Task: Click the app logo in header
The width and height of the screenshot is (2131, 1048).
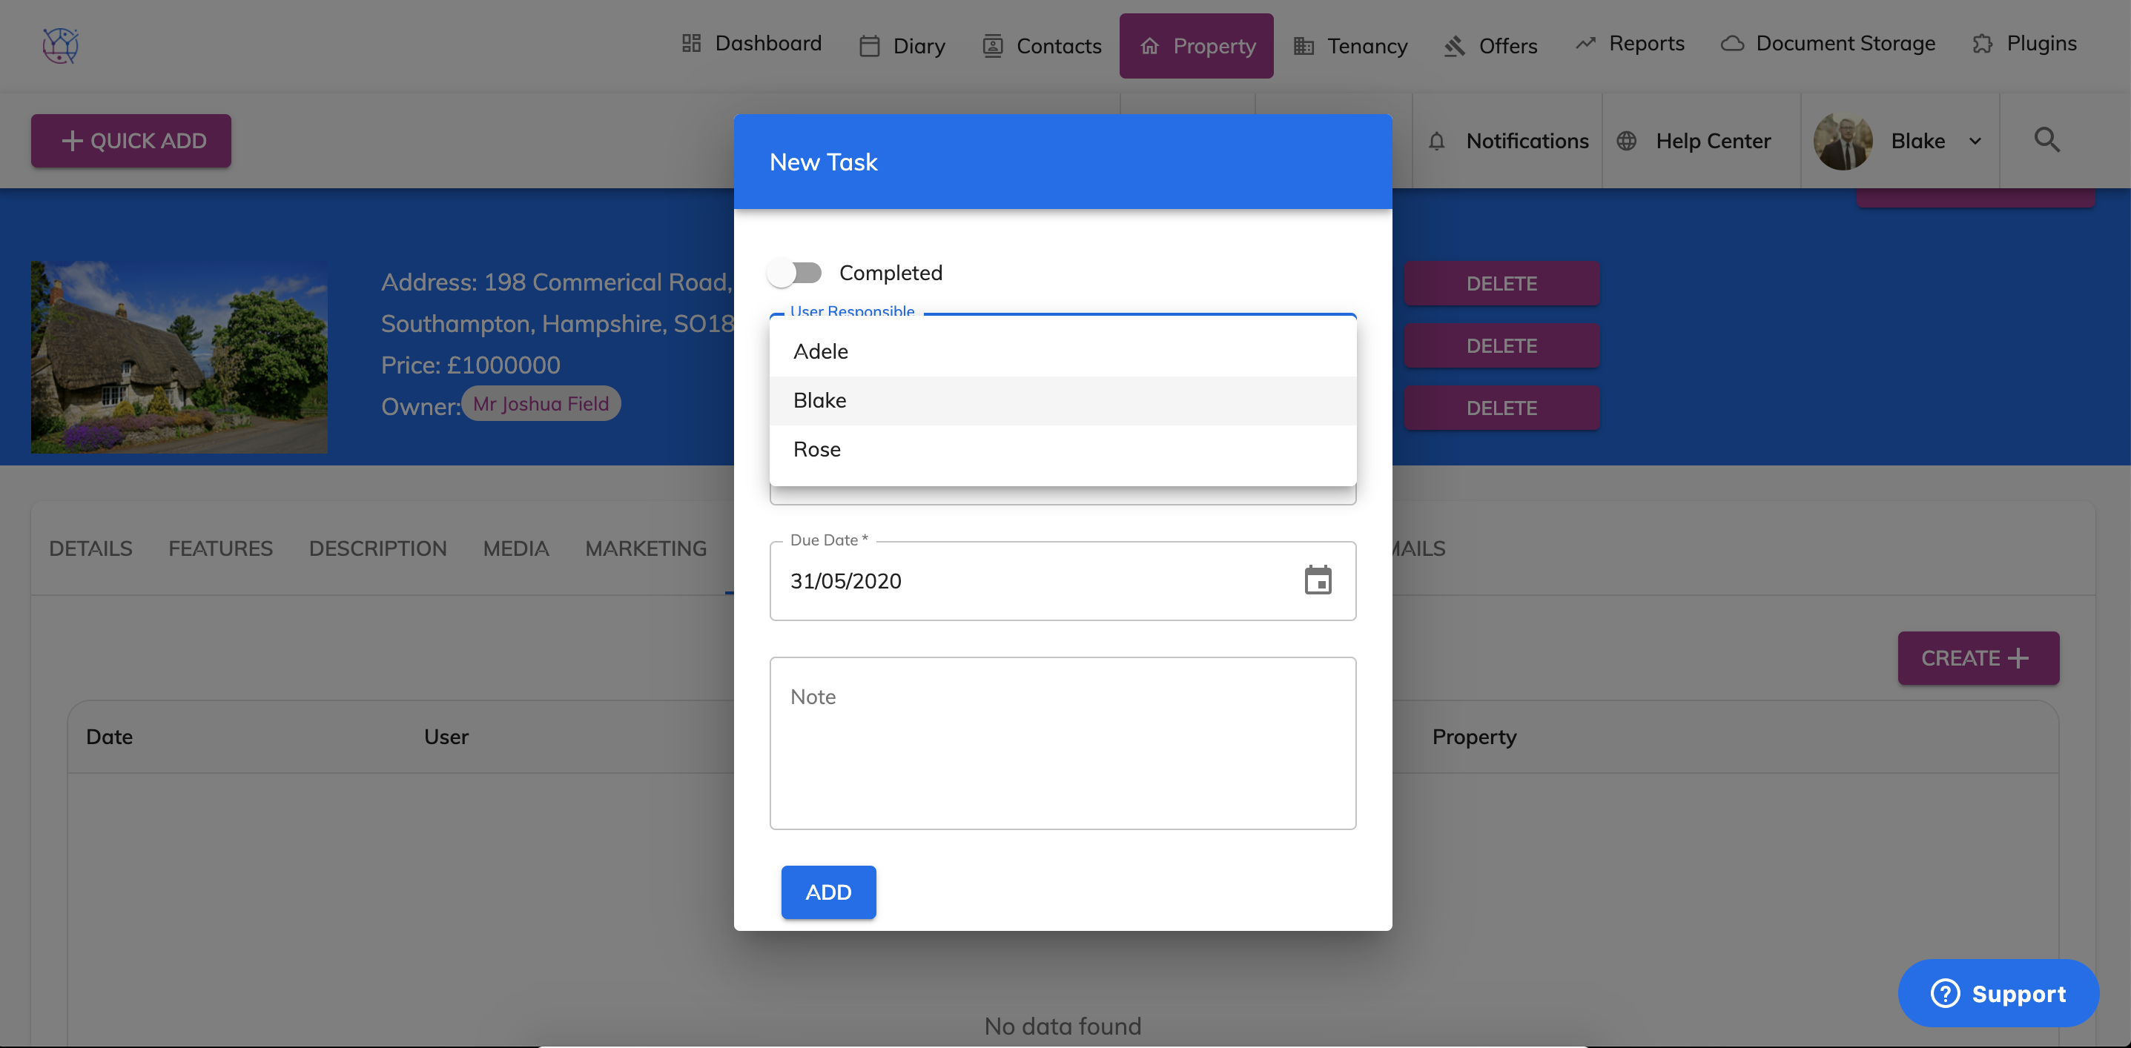Action: [x=60, y=44]
